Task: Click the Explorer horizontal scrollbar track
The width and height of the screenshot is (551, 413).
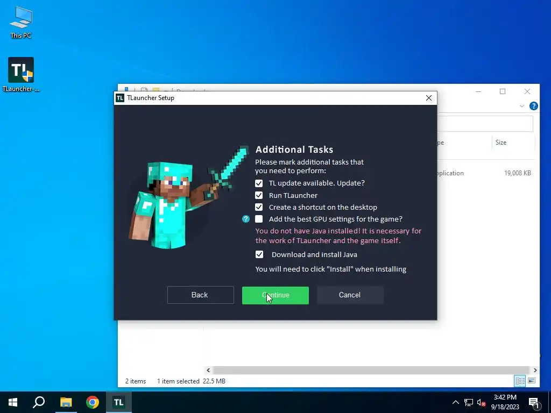Action: point(371,370)
